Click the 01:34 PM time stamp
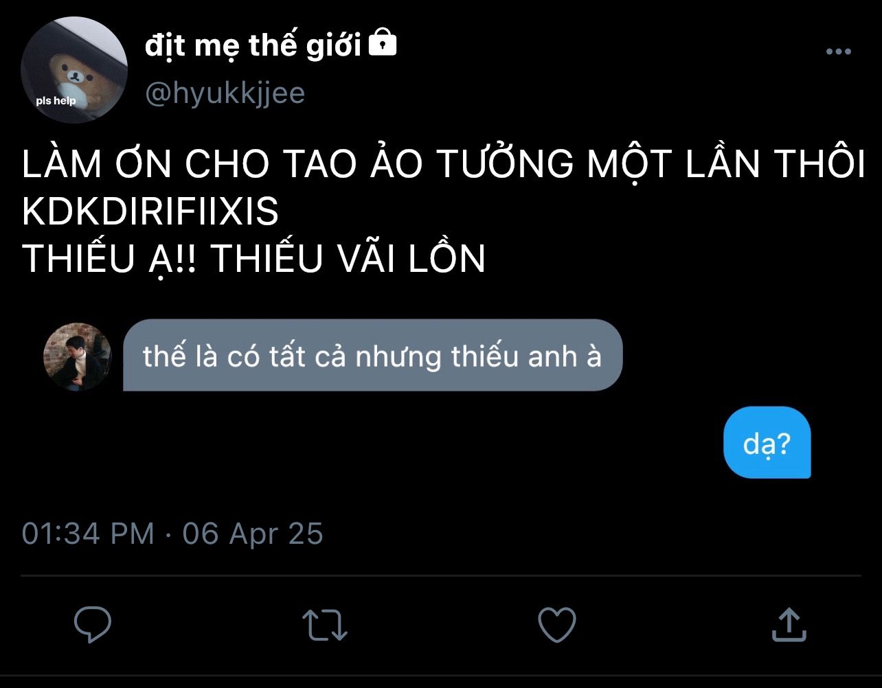 (88, 534)
